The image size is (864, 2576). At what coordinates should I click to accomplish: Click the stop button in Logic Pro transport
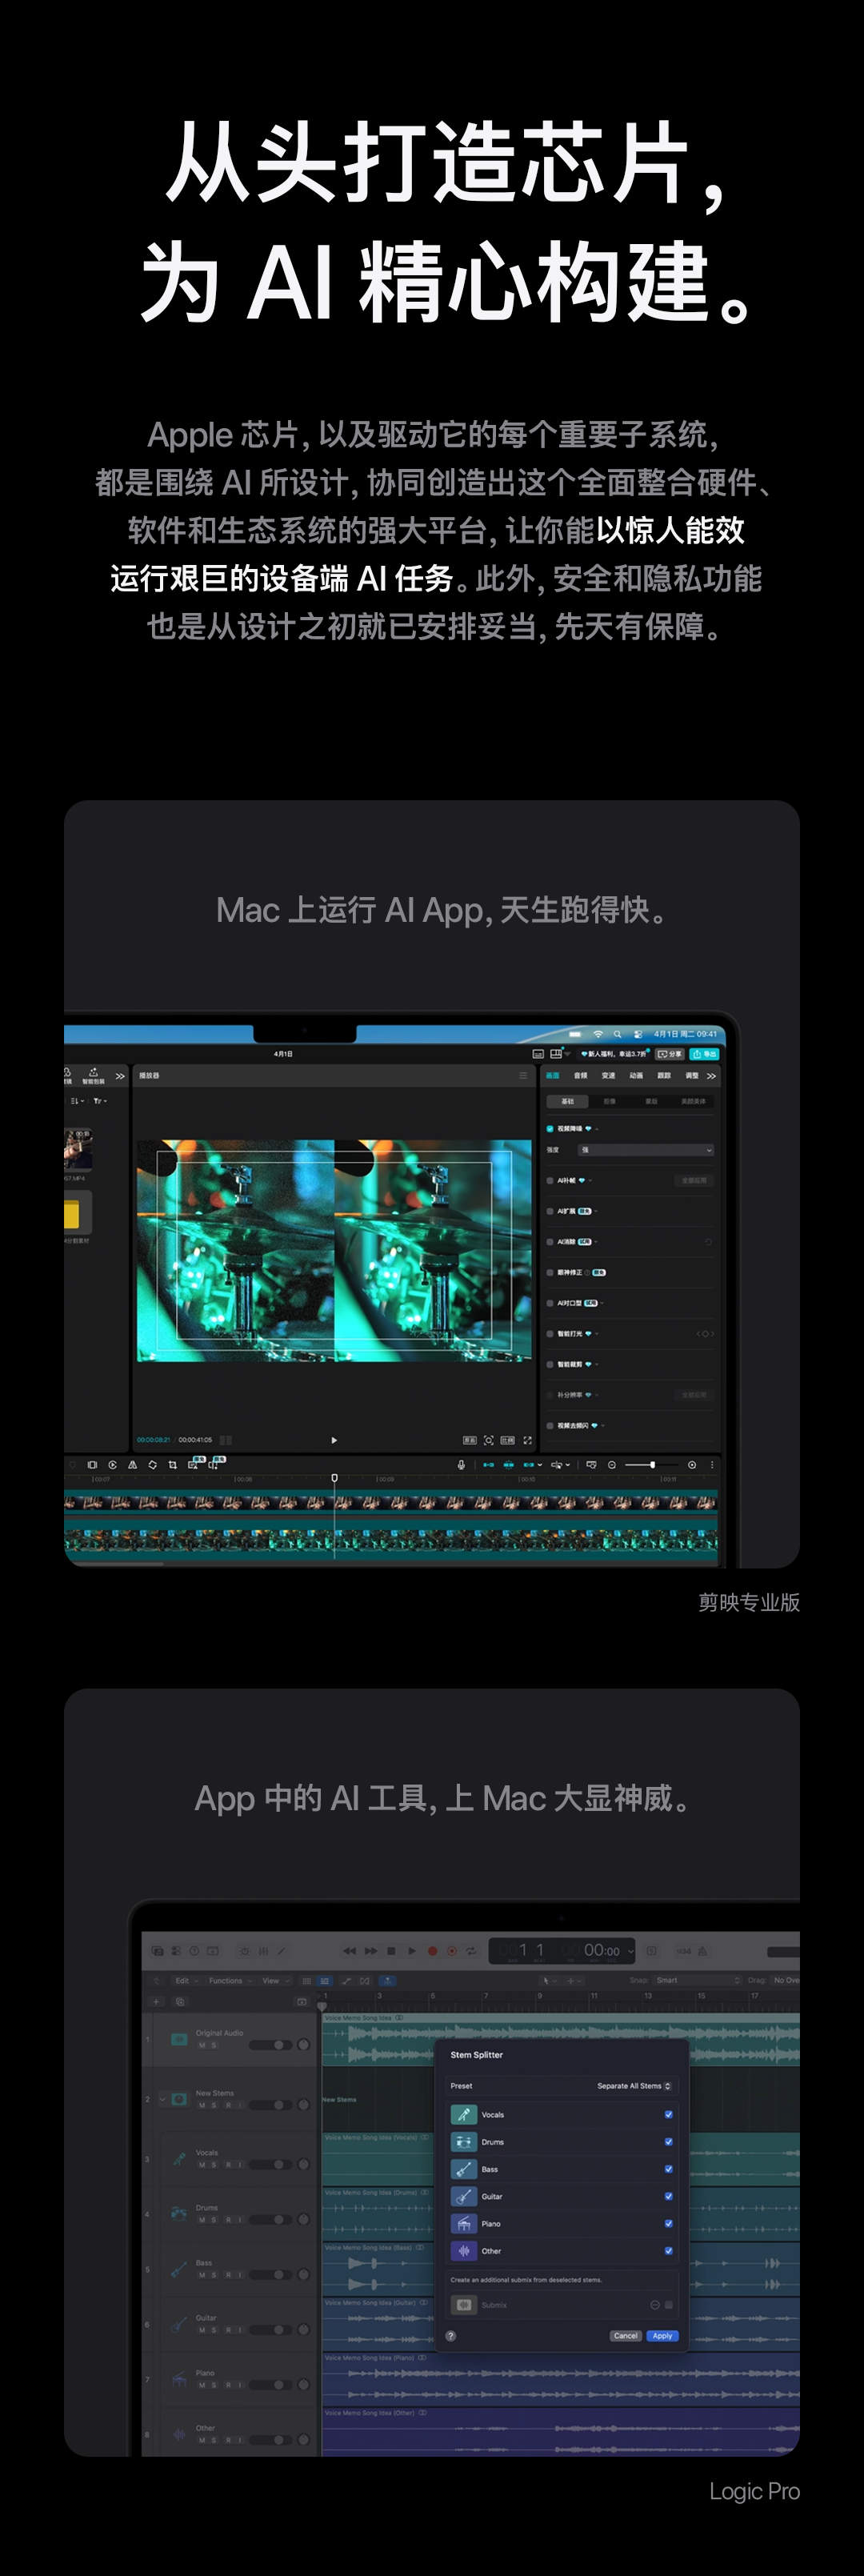391,1950
